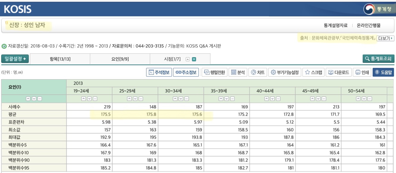Click the 스크랩 star button

(x=313, y=72)
